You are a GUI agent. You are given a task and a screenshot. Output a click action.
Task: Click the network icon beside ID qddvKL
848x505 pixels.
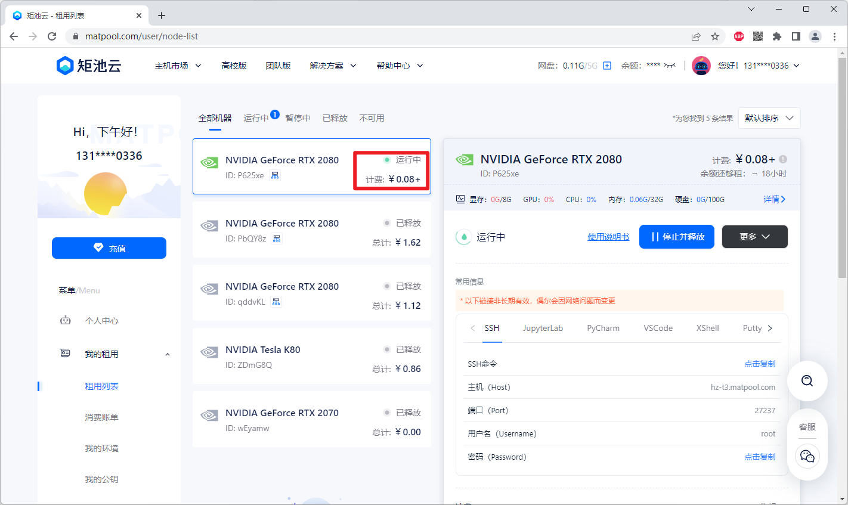276,302
